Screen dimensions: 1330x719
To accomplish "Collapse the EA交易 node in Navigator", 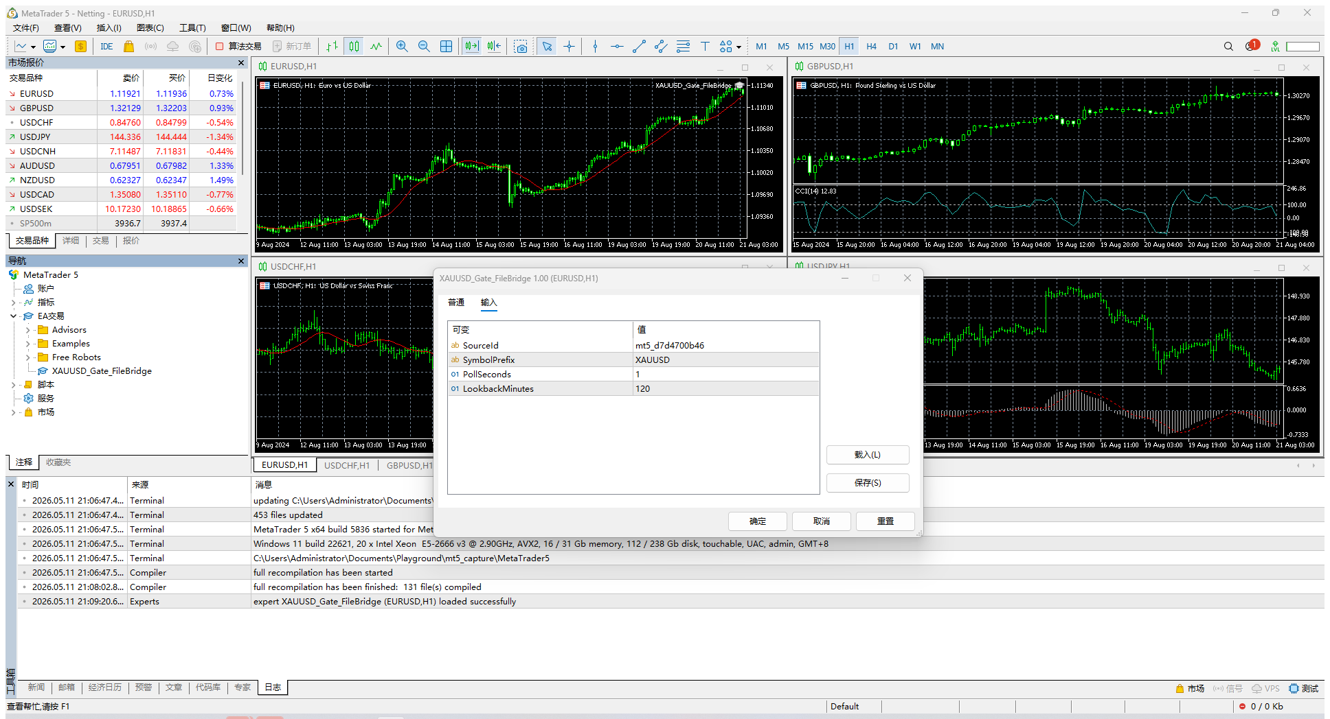I will 14,316.
